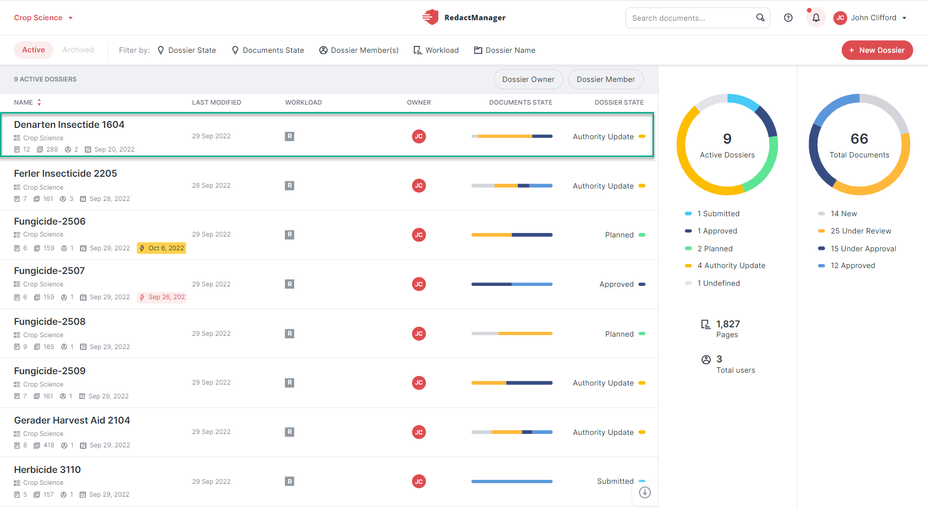
Task: Click the documents state bar for Fungicide-2506
Action: (x=512, y=235)
